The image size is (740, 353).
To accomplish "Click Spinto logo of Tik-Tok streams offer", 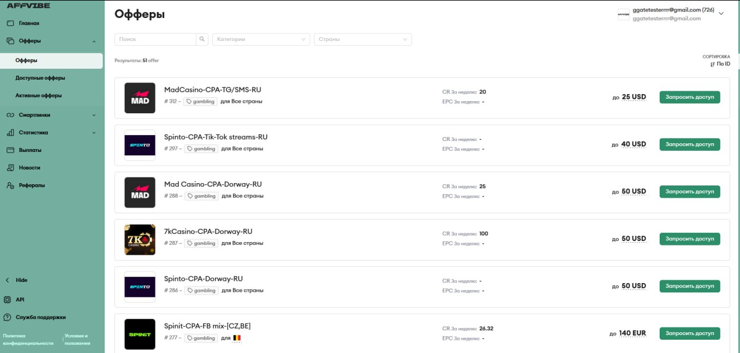I will [140, 145].
